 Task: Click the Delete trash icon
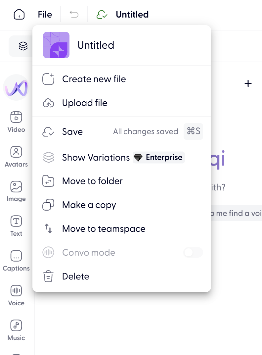(x=48, y=276)
